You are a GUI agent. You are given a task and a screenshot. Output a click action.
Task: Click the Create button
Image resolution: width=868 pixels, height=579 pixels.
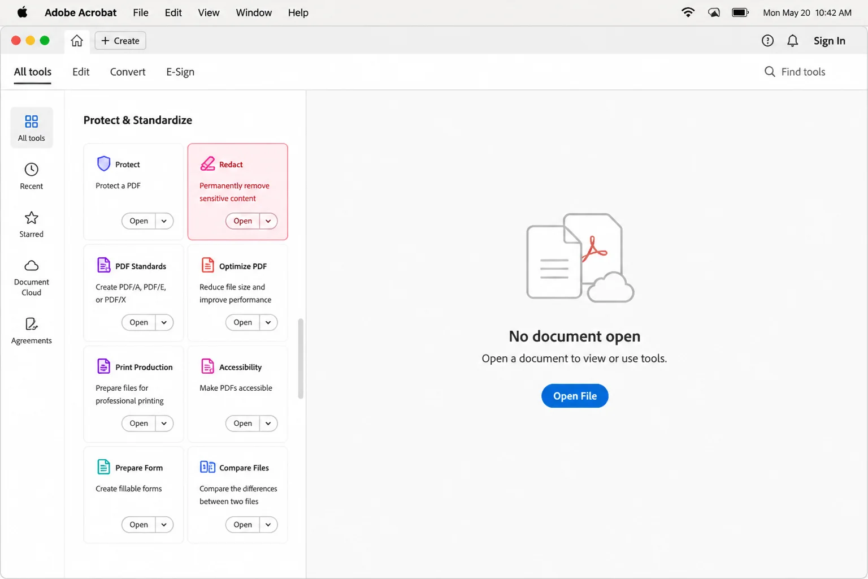coord(120,41)
